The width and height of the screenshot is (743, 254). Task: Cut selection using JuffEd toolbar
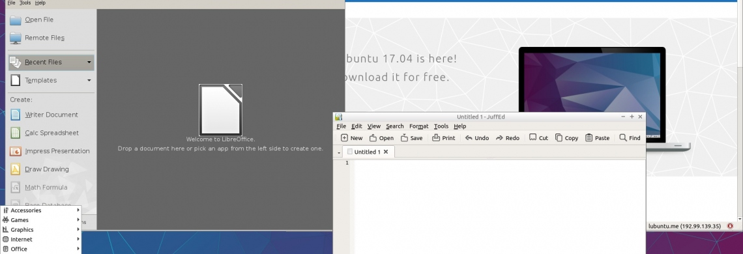(x=538, y=138)
